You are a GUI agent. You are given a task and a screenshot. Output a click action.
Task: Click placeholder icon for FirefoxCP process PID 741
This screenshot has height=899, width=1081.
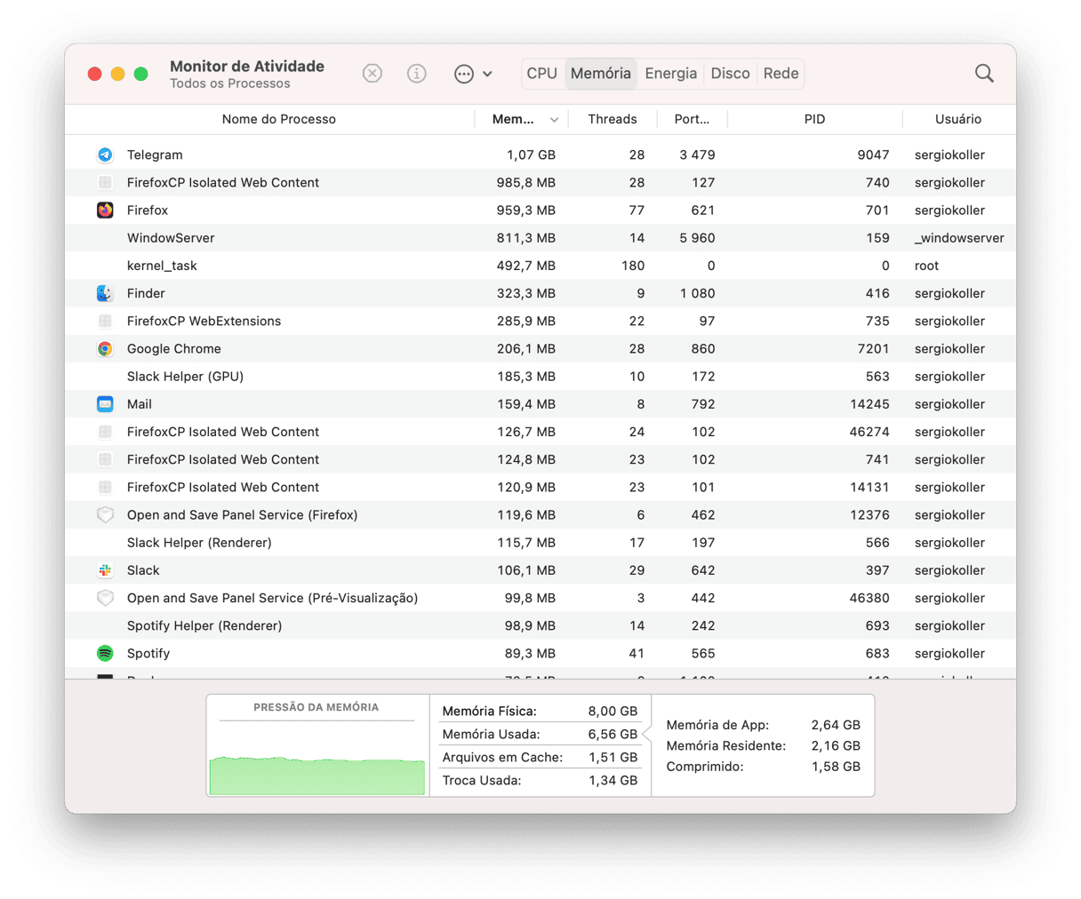105,460
